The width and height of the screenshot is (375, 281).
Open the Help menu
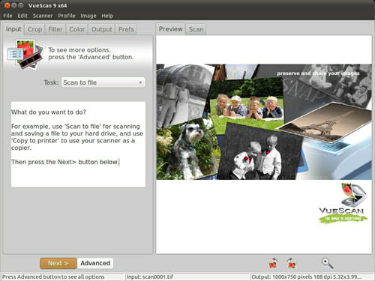[x=107, y=16]
